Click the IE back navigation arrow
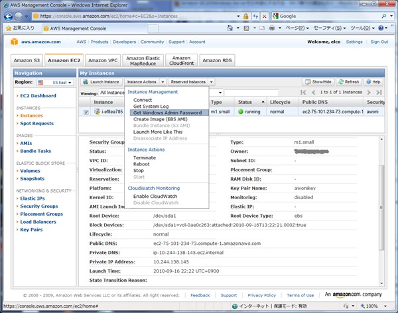Screen dimensions: 398x313 tap(8, 17)
